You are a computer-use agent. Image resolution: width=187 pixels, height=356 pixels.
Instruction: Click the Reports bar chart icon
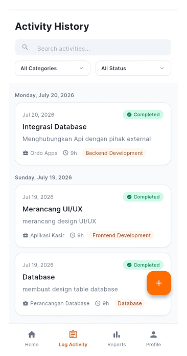(116, 335)
